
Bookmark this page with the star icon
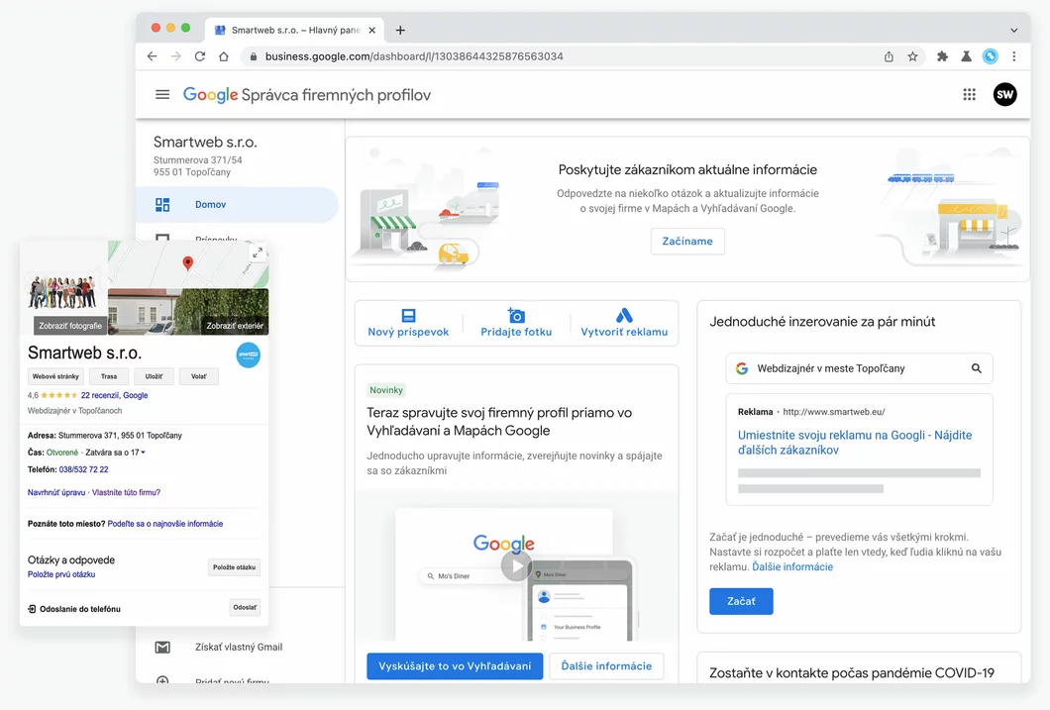click(x=912, y=56)
